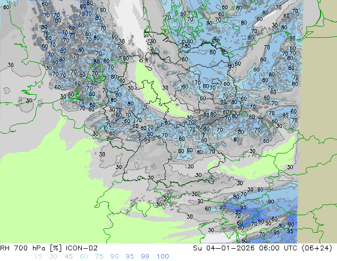Click the legend value 99
Image resolution: width=337 pixels, height=261 pixels.
click(x=145, y=257)
